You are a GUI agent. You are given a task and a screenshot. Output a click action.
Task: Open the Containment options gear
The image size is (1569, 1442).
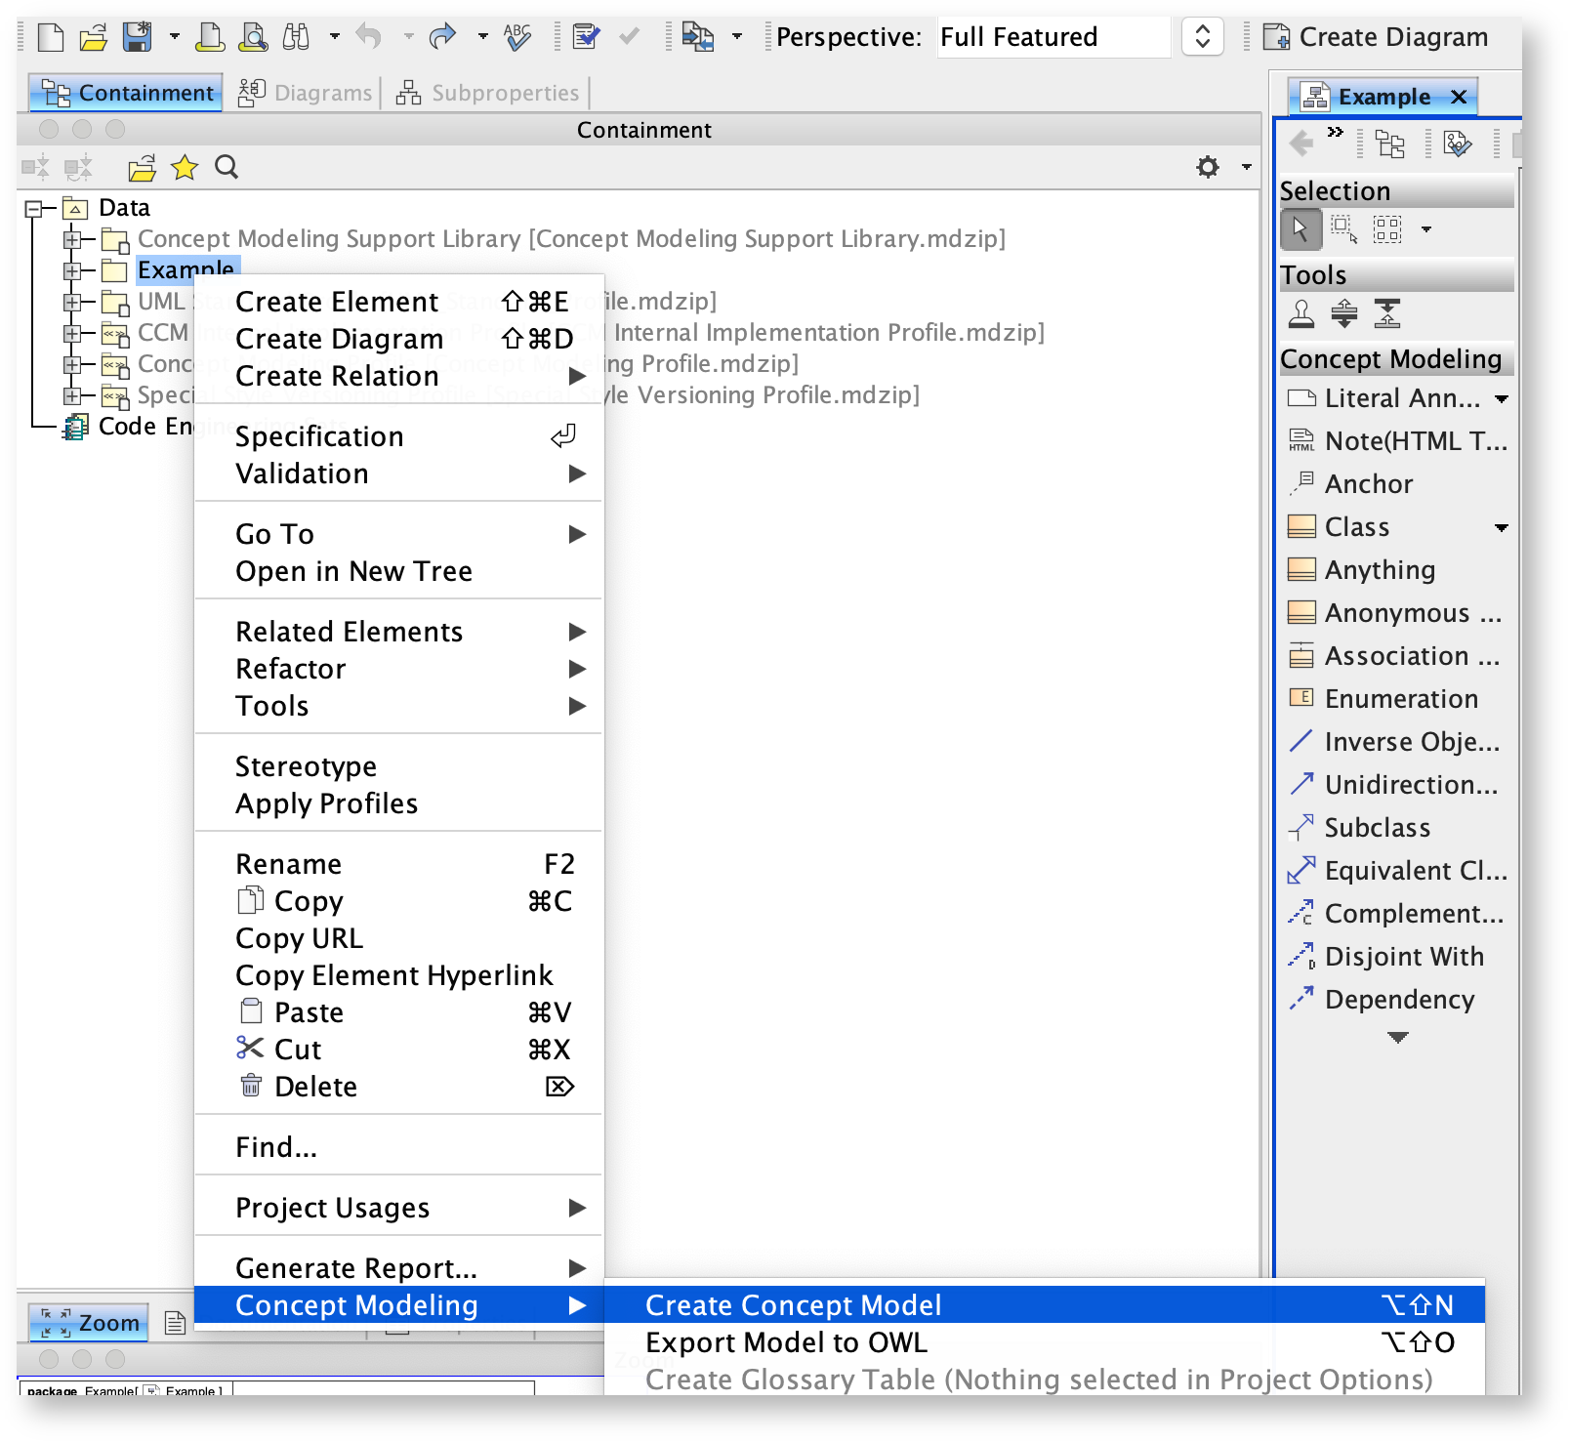[1208, 168]
